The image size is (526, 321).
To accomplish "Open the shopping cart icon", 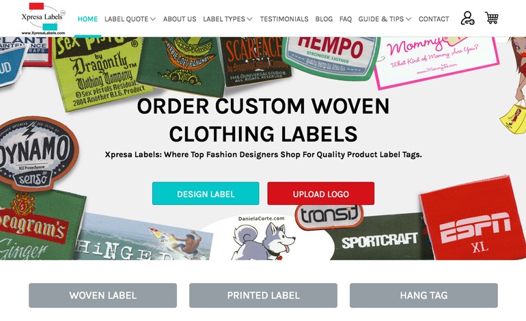I will pos(491,18).
